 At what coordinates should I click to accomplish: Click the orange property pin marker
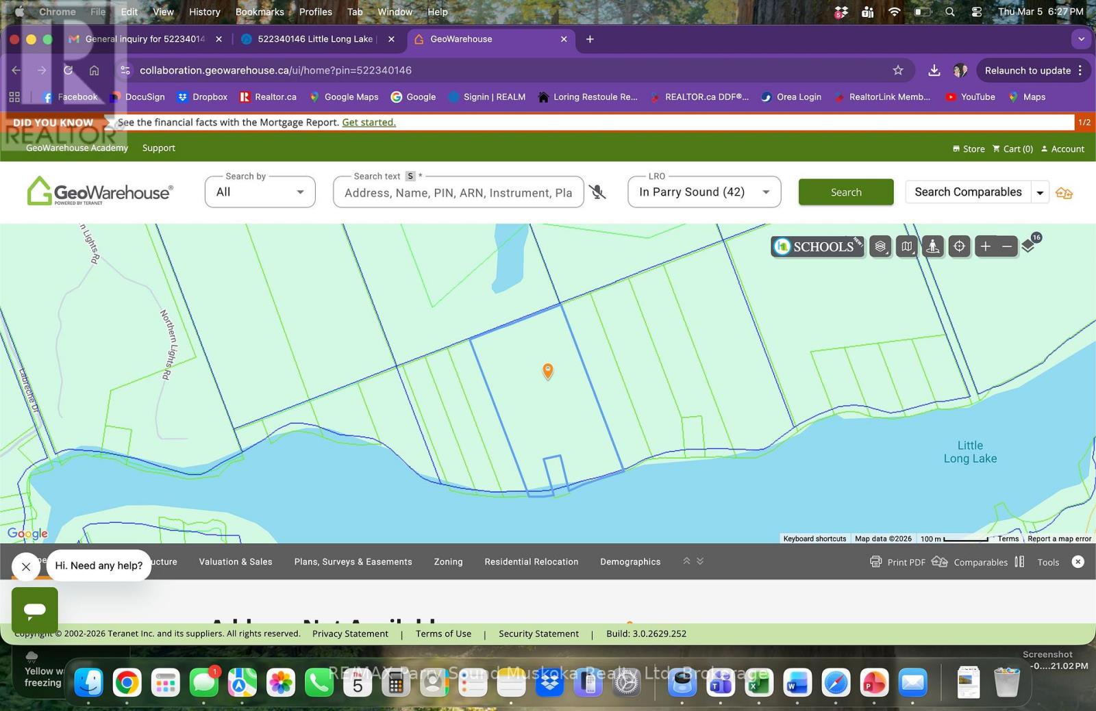(x=548, y=370)
